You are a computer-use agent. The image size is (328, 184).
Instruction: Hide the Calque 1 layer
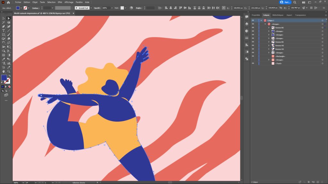tap(253, 20)
